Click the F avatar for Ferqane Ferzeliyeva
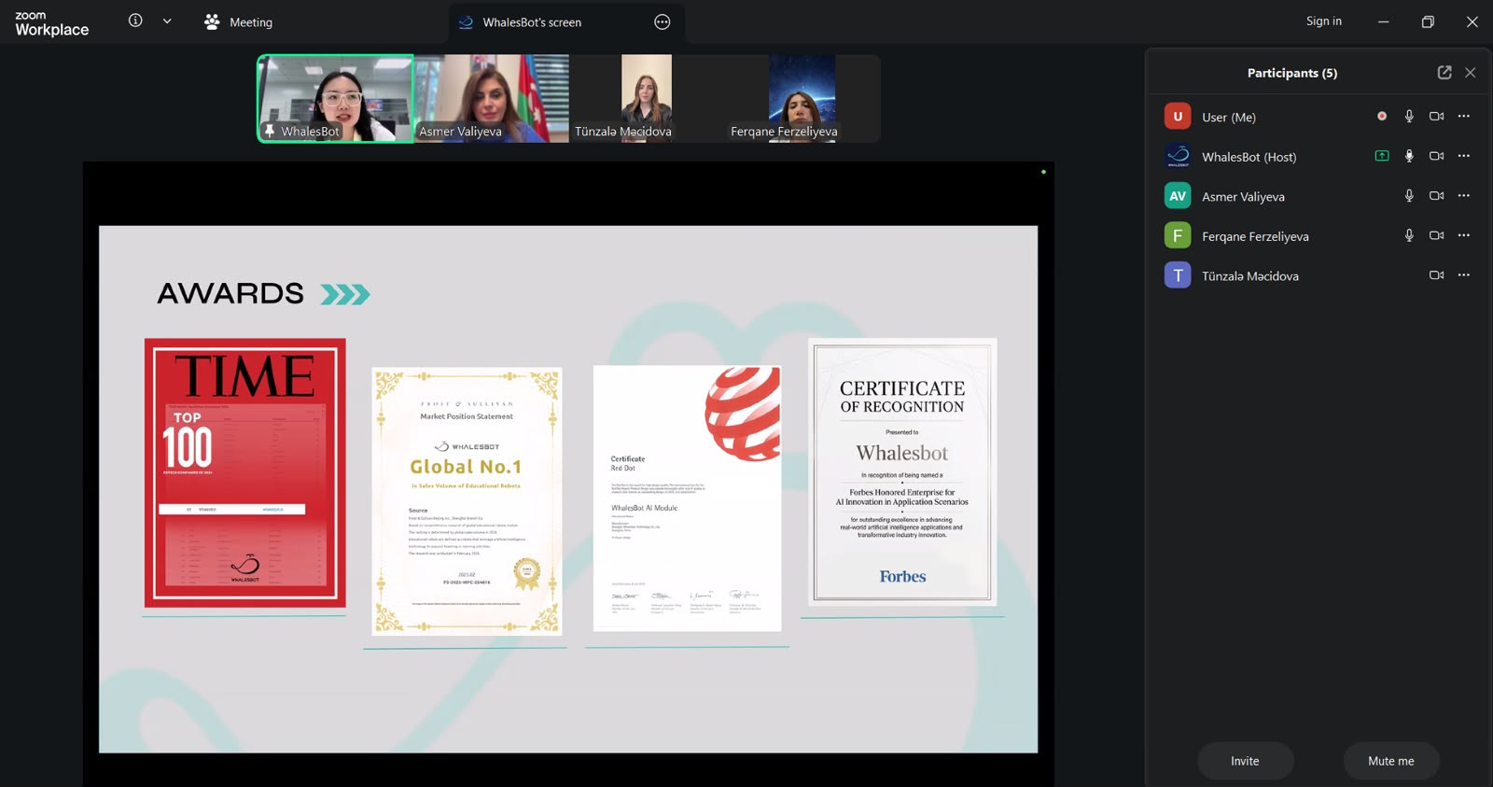This screenshot has width=1493, height=787. [x=1178, y=235]
